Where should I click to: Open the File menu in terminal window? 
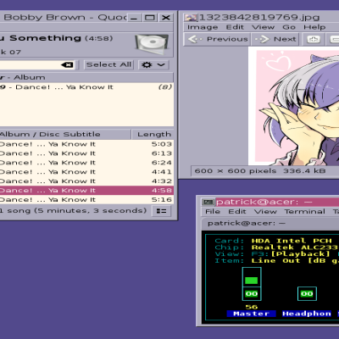213,212
